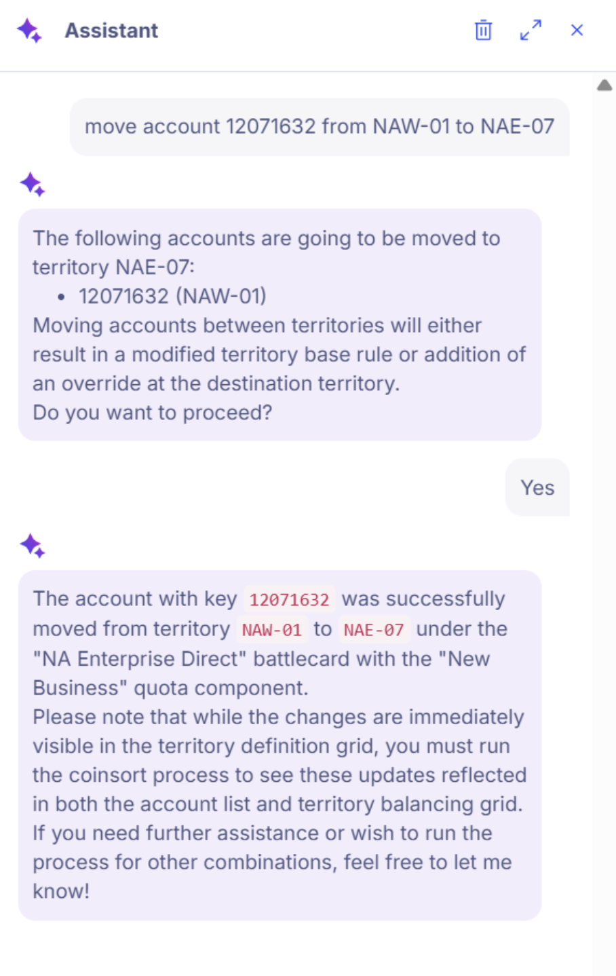Click the sentence about running the coinsort process
Image resolution: width=616 pixels, height=976 pixels.
tap(280, 761)
